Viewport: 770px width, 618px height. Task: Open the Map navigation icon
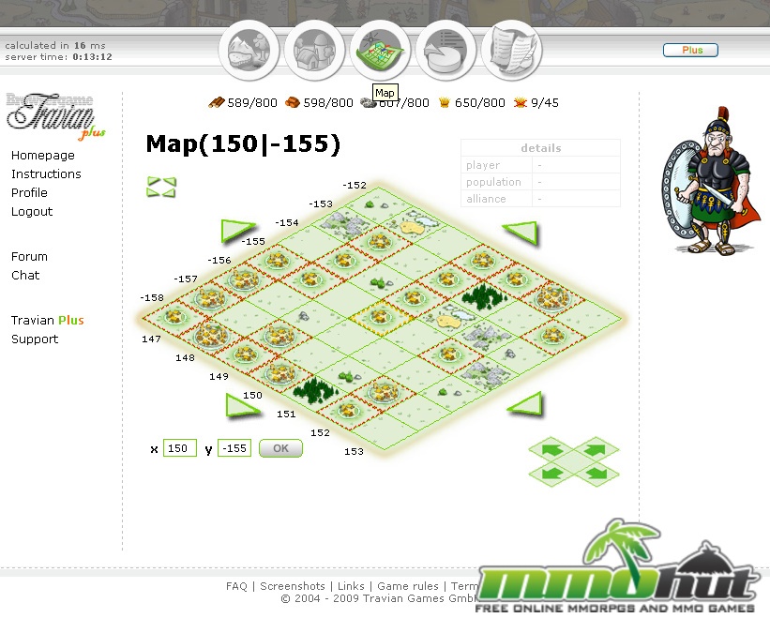pyautogui.click(x=380, y=50)
